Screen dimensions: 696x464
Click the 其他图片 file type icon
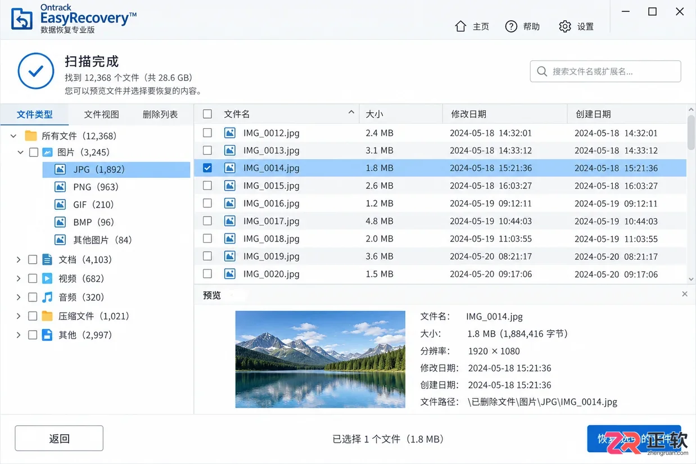tap(60, 240)
